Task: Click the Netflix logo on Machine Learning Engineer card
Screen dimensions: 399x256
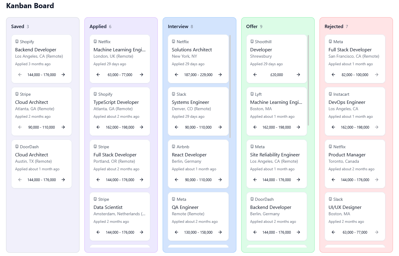Action: [95, 41]
